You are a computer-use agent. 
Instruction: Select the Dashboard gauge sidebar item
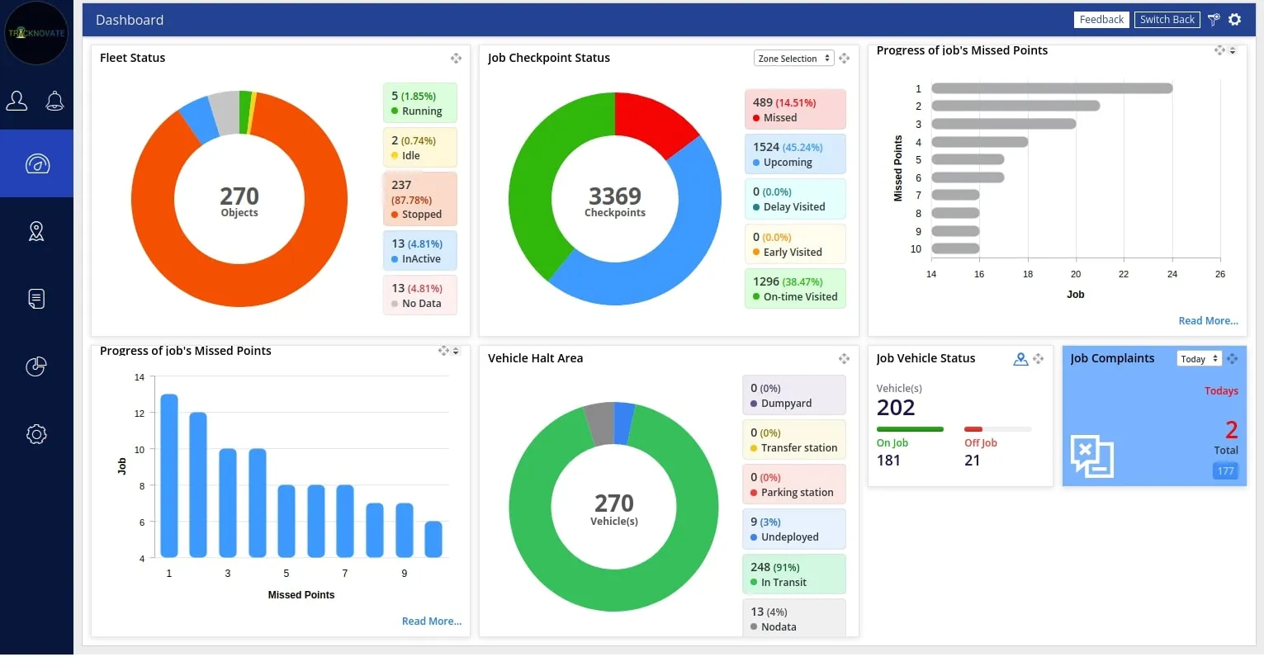pyautogui.click(x=37, y=163)
